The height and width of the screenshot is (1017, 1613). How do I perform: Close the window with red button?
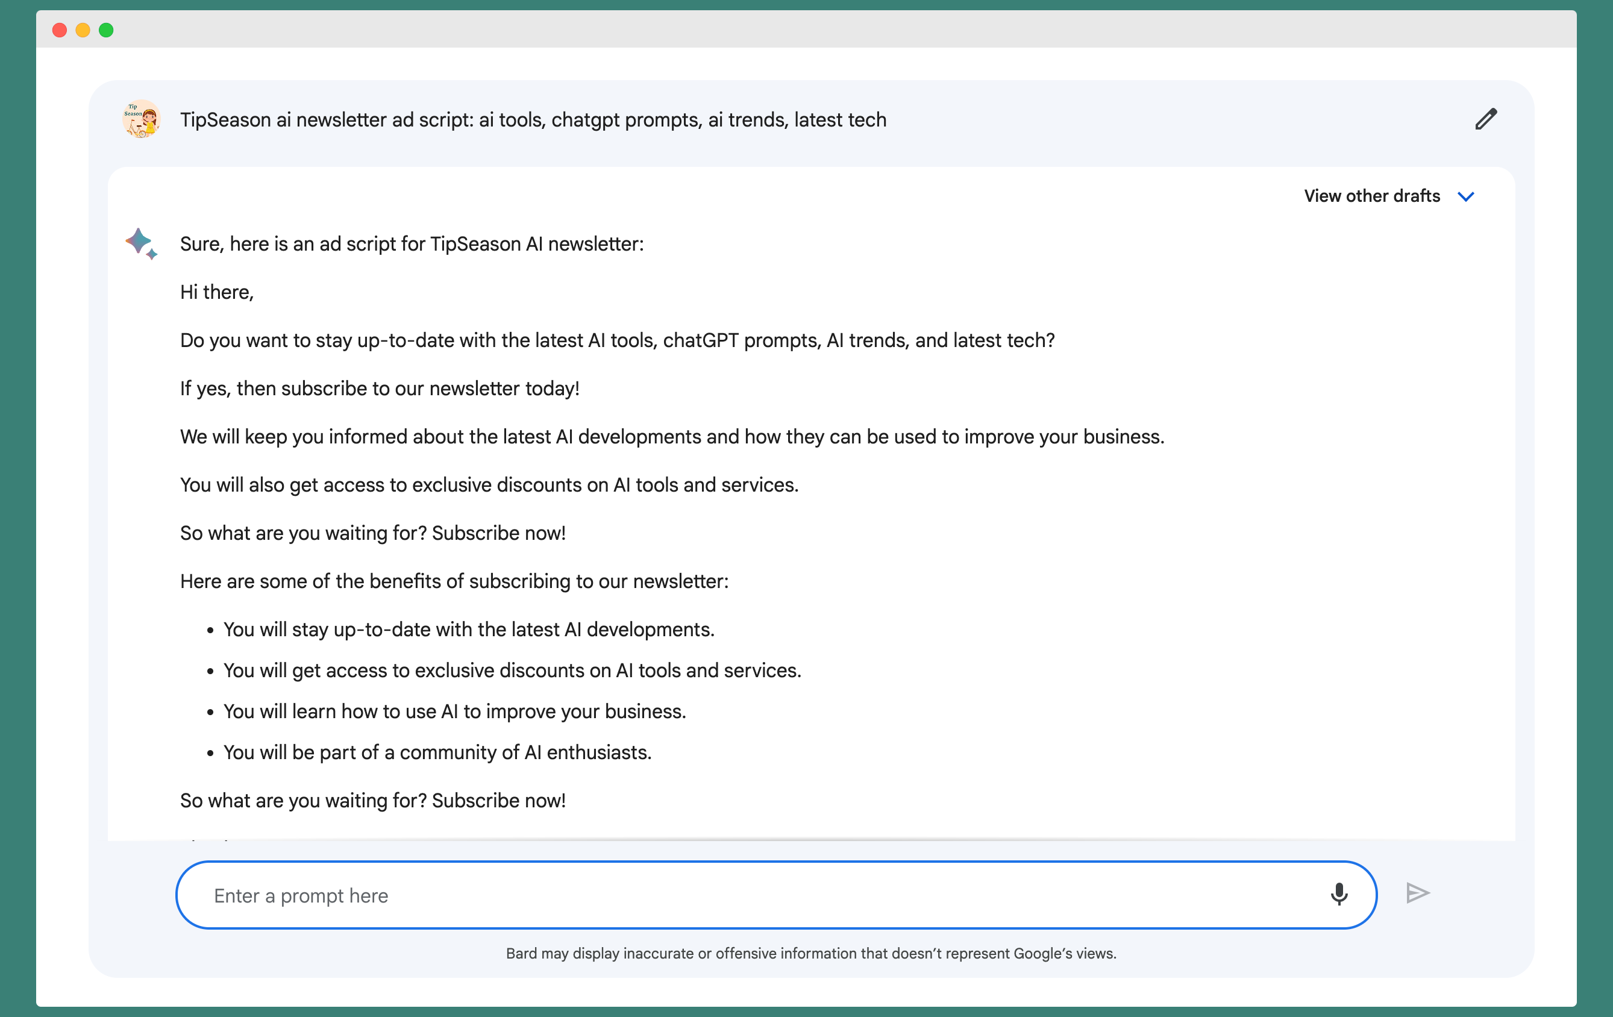[60, 30]
